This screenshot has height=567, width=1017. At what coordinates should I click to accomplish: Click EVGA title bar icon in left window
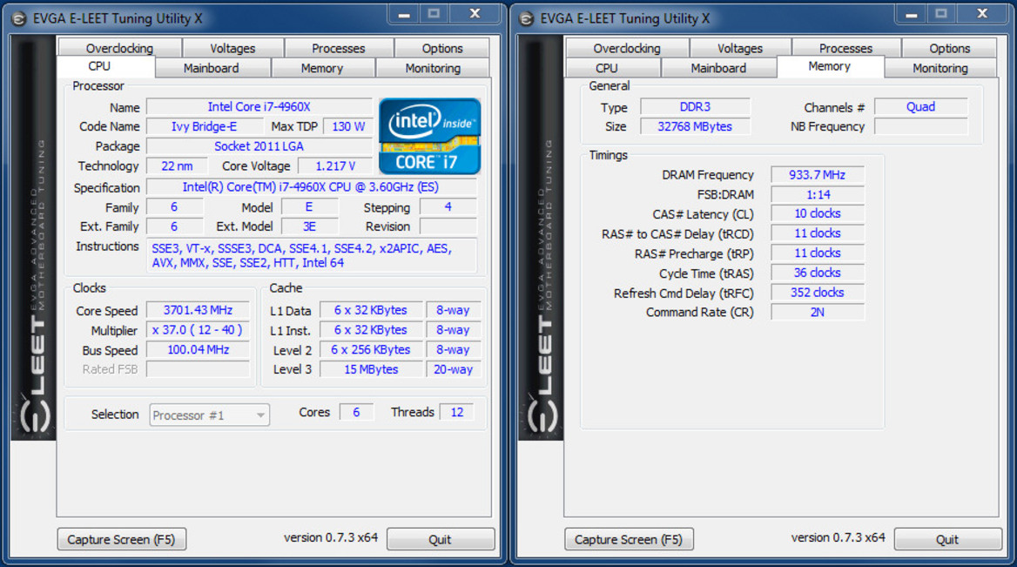pyautogui.click(x=19, y=19)
